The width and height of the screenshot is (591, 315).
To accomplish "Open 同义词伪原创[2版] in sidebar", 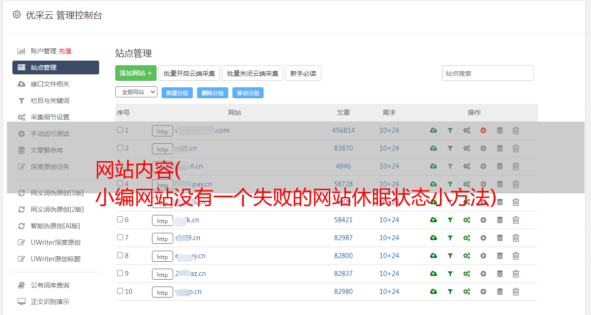I will pos(57,209).
